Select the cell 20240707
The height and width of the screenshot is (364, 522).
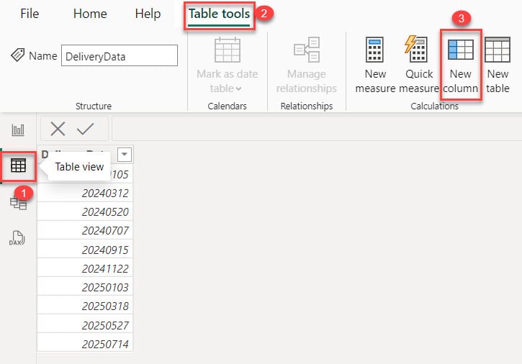85,230
